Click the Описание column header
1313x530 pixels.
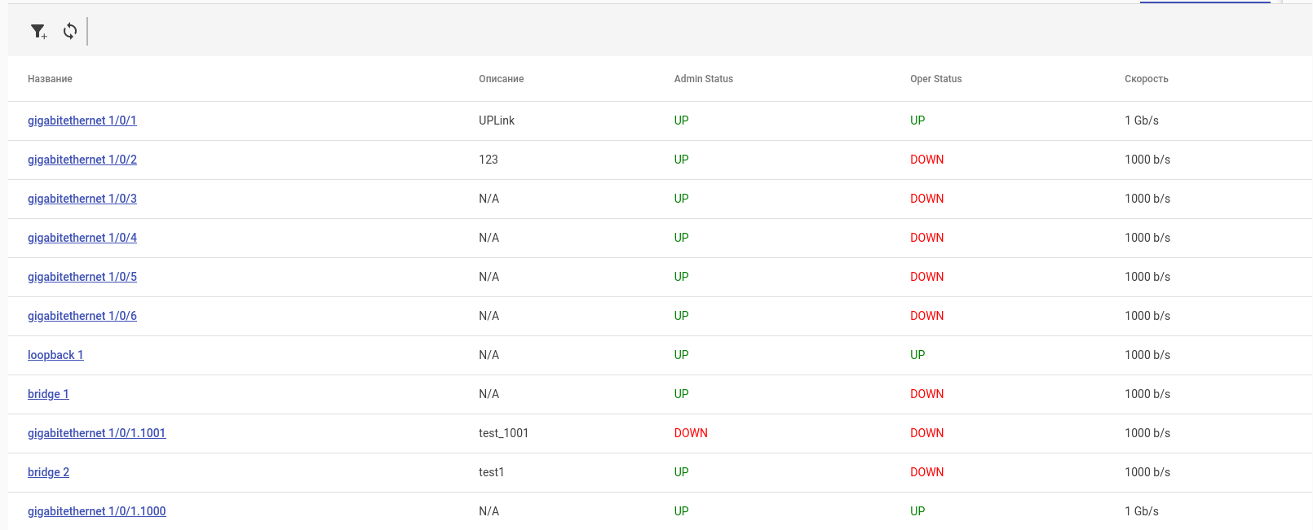pos(501,79)
